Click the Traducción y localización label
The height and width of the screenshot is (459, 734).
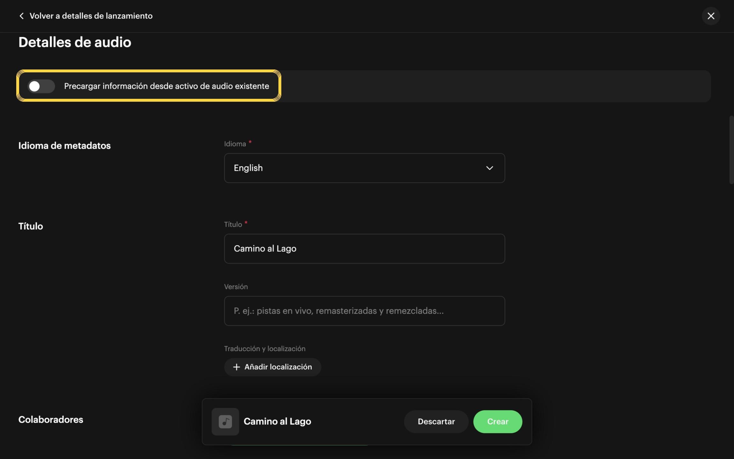pyautogui.click(x=265, y=349)
